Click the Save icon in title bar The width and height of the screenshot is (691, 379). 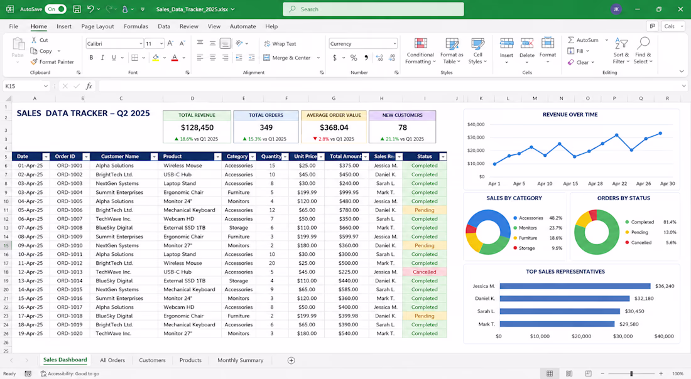point(77,9)
